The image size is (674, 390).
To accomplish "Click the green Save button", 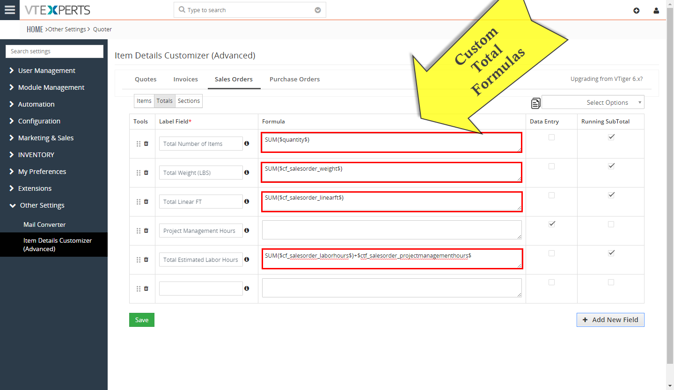I will pyautogui.click(x=142, y=320).
